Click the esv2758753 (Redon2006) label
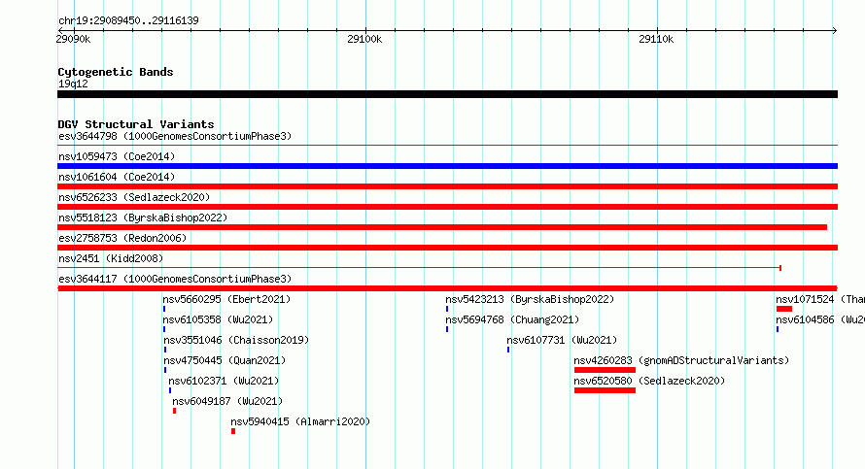The width and height of the screenshot is (865, 469). tap(122, 238)
